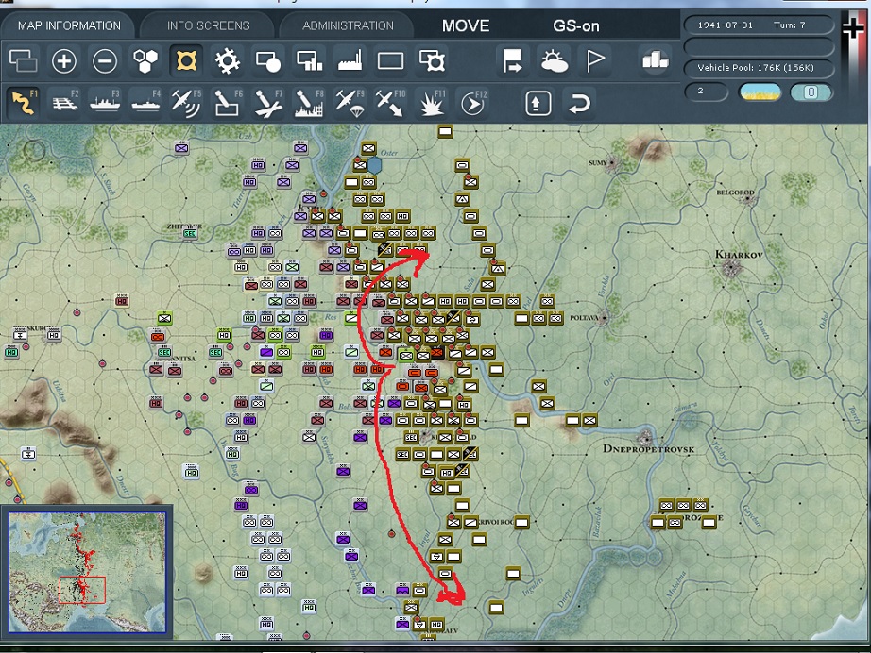Click the red viewport box in the minimap
The image size is (871, 653).
click(x=82, y=590)
